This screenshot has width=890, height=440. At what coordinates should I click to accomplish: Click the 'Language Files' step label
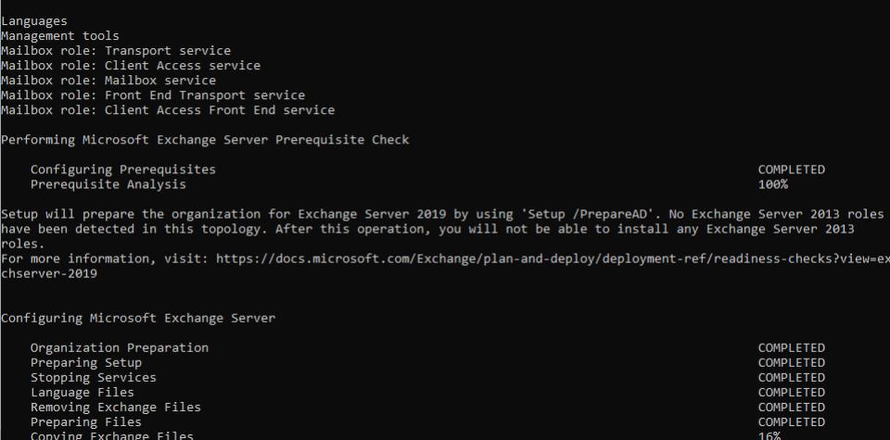pyautogui.click(x=82, y=392)
